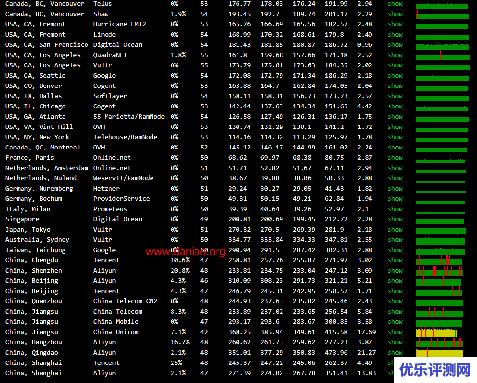Click show link for Los Angeles Vultr
The image size is (477, 383).
[x=395, y=65]
